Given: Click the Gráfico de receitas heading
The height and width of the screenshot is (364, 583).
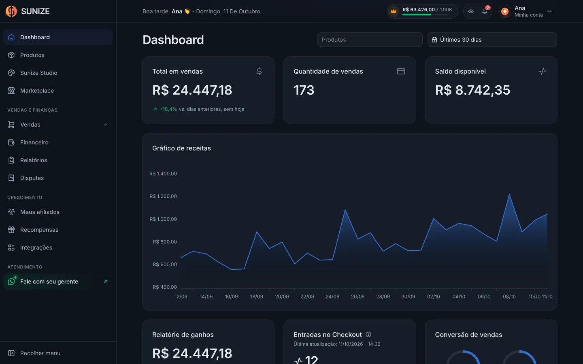Looking at the screenshot, I should [x=181, y=148].
